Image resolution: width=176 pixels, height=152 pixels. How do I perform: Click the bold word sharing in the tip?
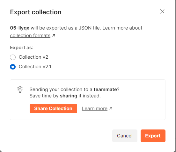pos(69,96)
